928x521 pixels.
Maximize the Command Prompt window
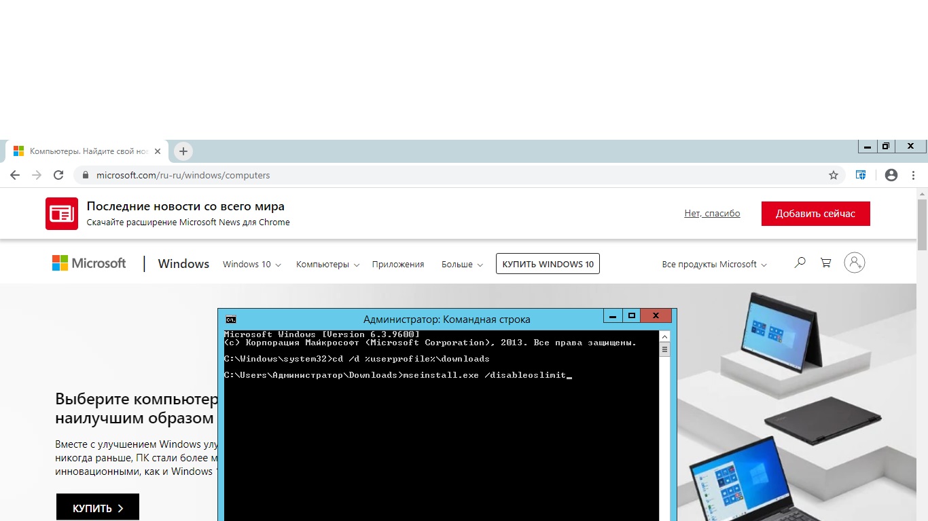[x=631, y=315]
